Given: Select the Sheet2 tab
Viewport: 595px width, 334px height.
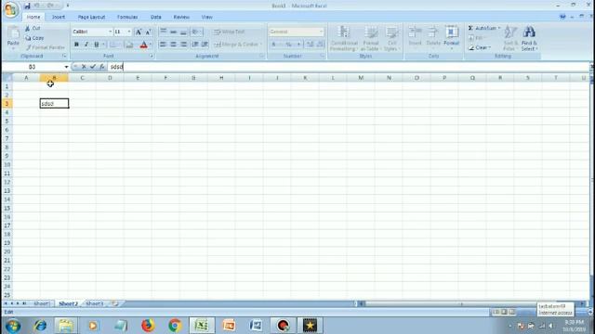Looking at the screenshot, I should coord(68,303).
